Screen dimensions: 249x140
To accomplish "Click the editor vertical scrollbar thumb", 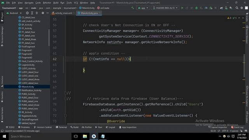I will click(244, 66).
